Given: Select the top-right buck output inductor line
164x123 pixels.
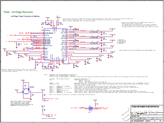Looking at the screenshot, I should (94, 31).
